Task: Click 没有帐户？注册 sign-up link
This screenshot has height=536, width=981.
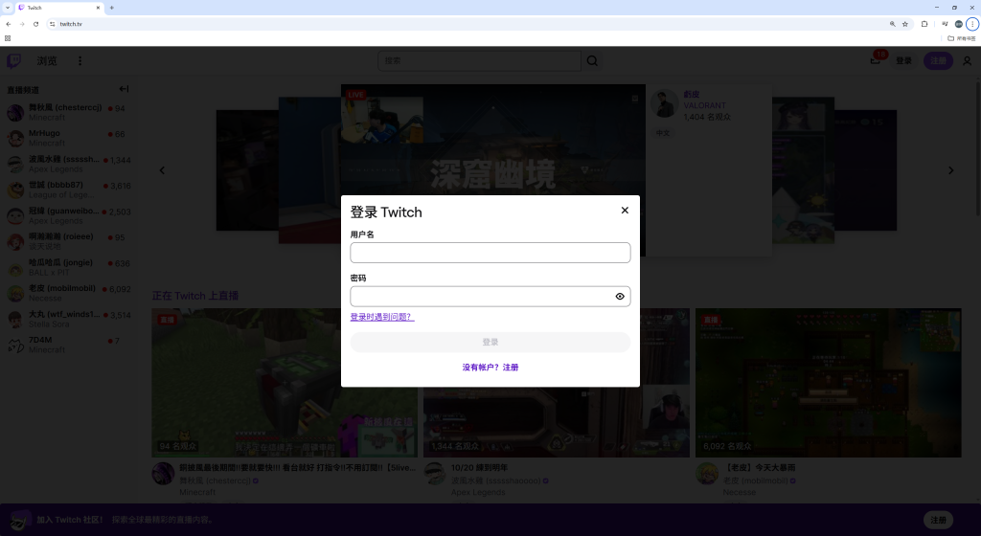Action: click(490, 368)
